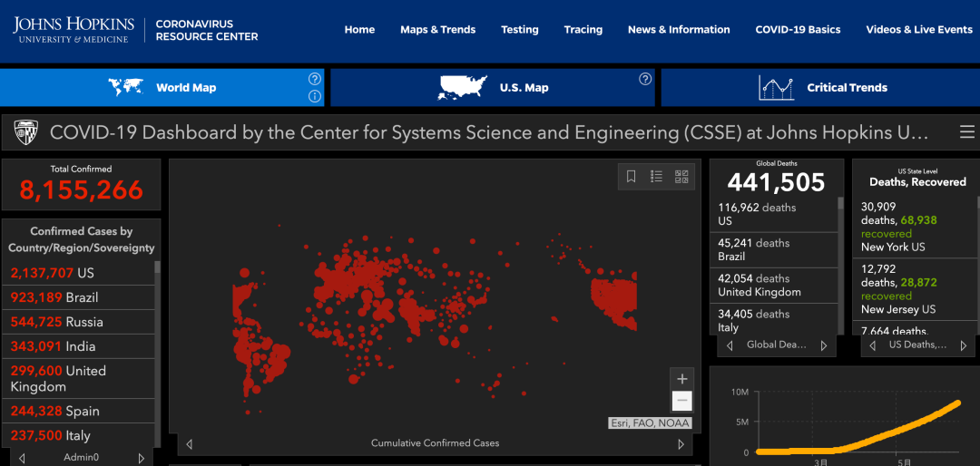980x466 pixels.
Task: Open map bookmarks icon
Action: tap(632, 177)
